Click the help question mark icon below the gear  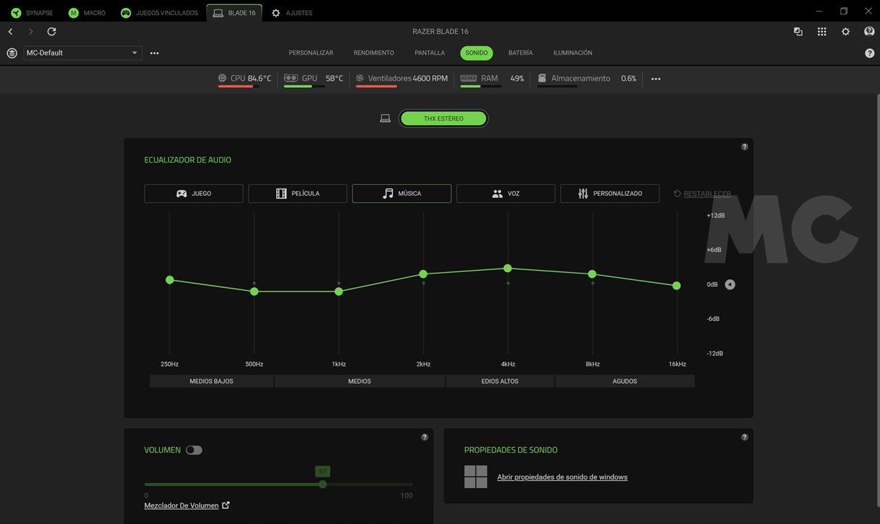pos(869,53)
